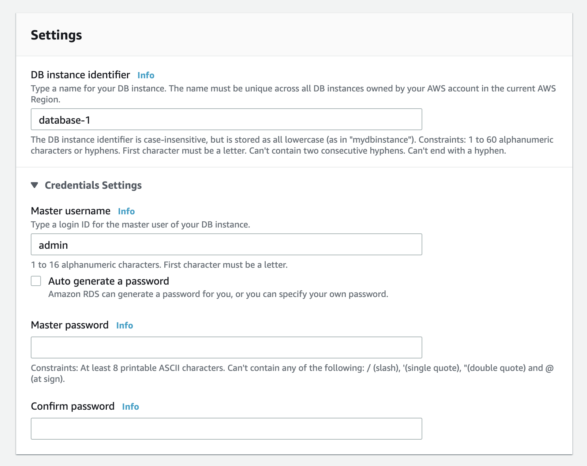The width and height of the screenshot is (587, 466).
Task: Click the '1 to 16 alphanumeric characters' hint text
Action: click(x=159, y=264)
